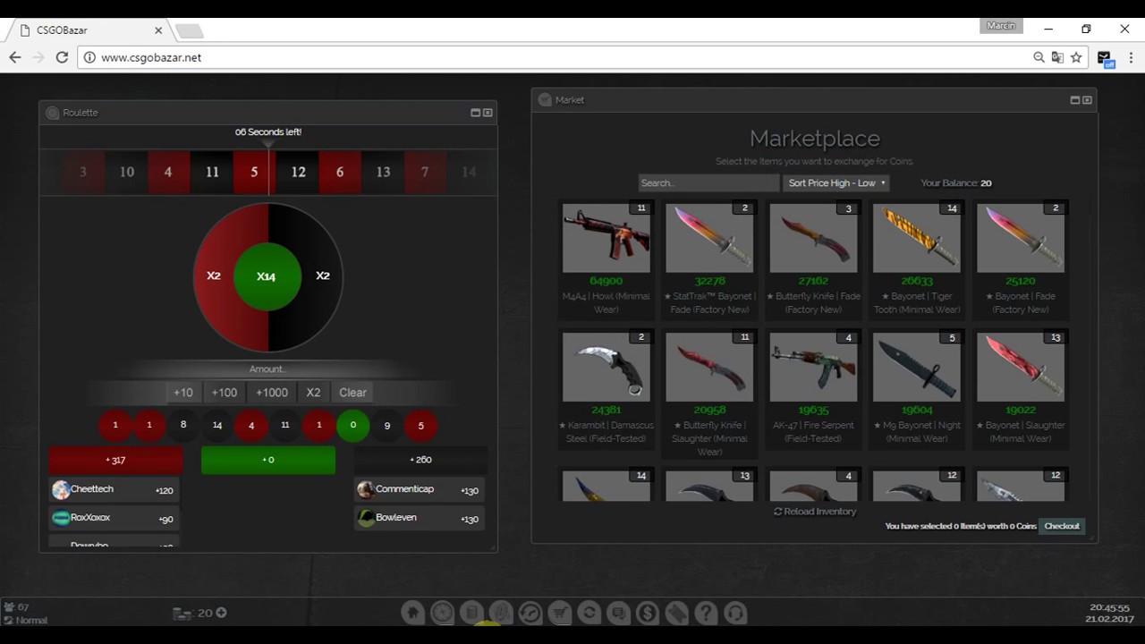Click the red X2 wheel half

pyautogui.click(x=213, y=275)
